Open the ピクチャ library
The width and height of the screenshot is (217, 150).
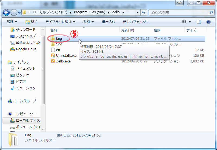click(x=20, y=75)
